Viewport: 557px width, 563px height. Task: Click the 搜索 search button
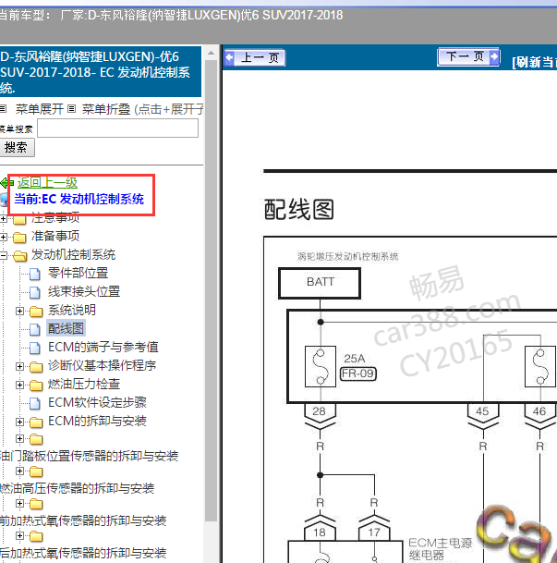[x=17, y=147]
